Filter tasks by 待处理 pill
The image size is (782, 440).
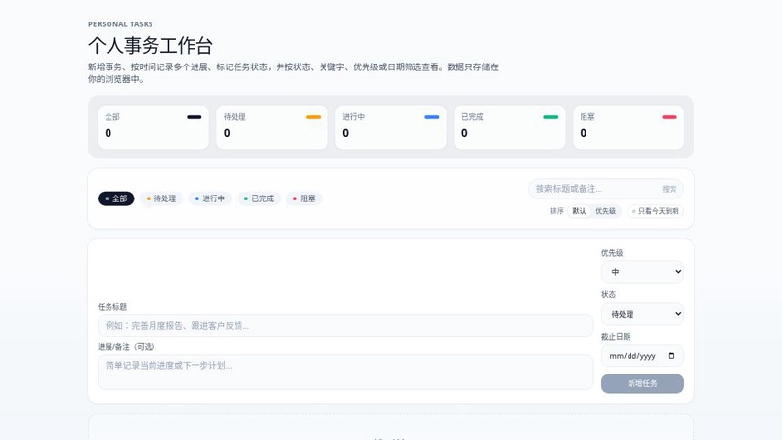click(x=161, y=198)
